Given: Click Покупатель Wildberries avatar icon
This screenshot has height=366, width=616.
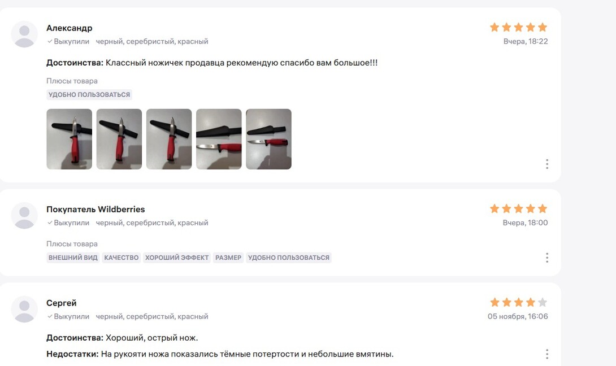Looking at the screenshot, I should point(24,216).
